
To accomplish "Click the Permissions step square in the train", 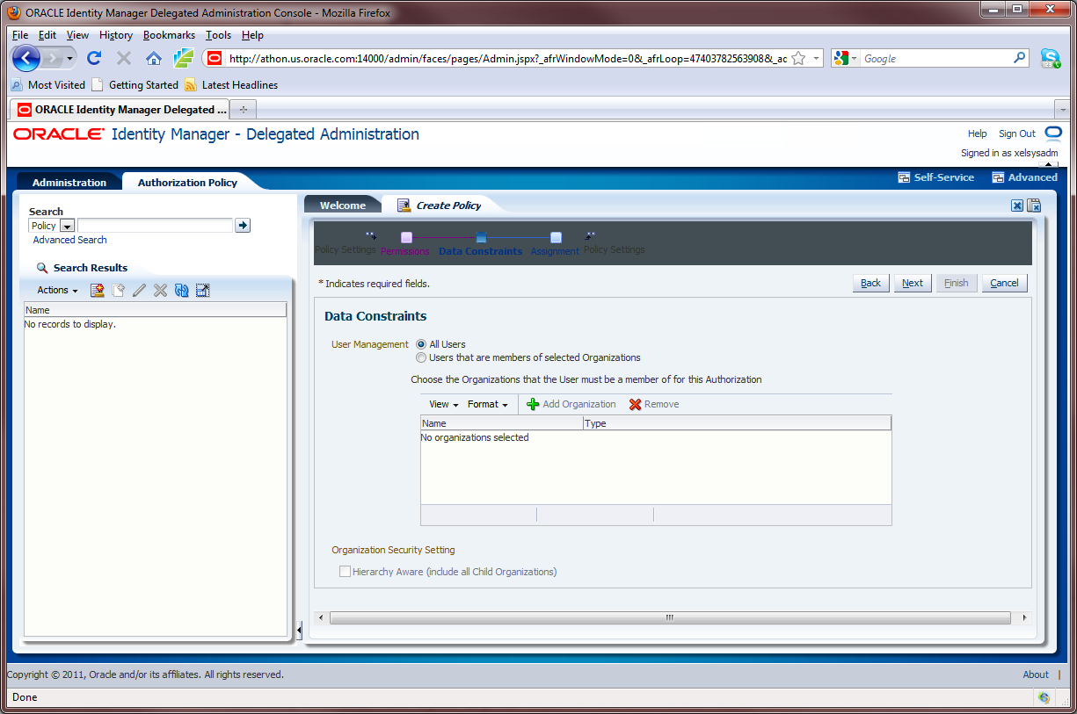I will (406, 237).
